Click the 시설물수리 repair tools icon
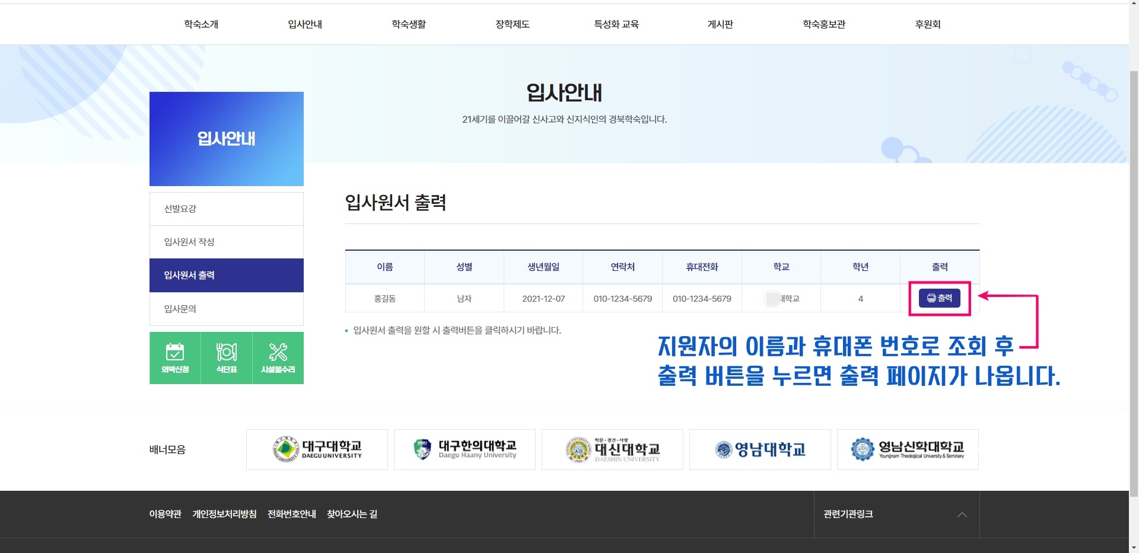This screenshot has width=1139, height=553. click(278, 358)
